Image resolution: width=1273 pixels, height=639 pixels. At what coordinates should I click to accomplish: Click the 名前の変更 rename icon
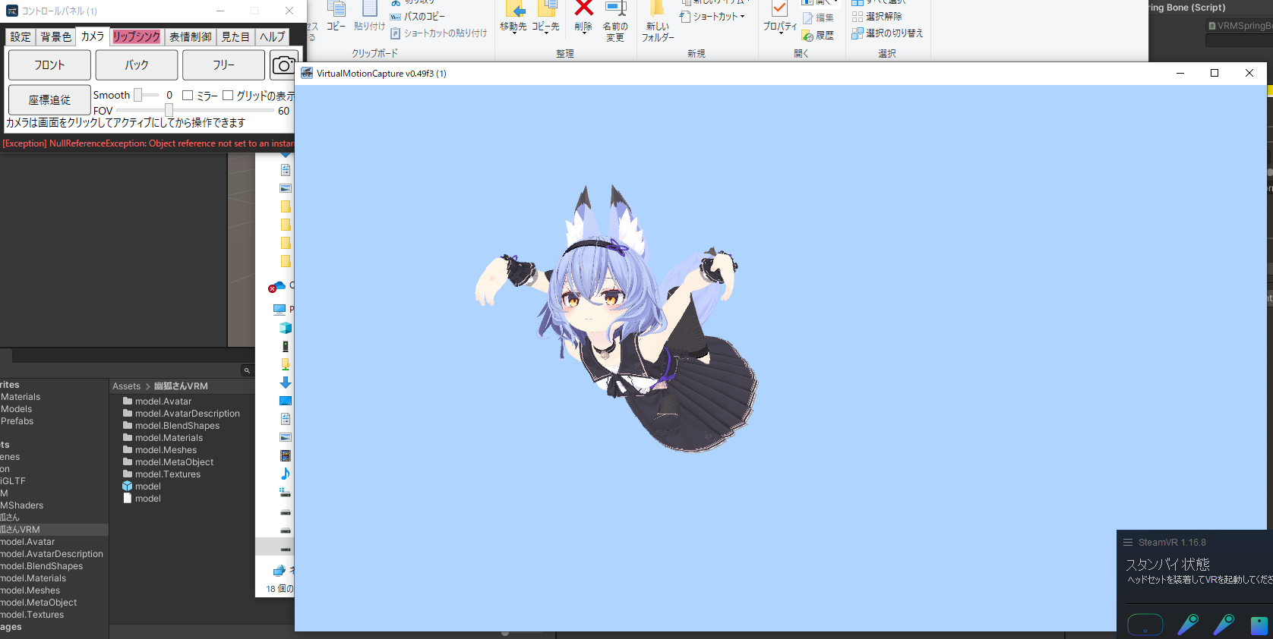[615, 8]
